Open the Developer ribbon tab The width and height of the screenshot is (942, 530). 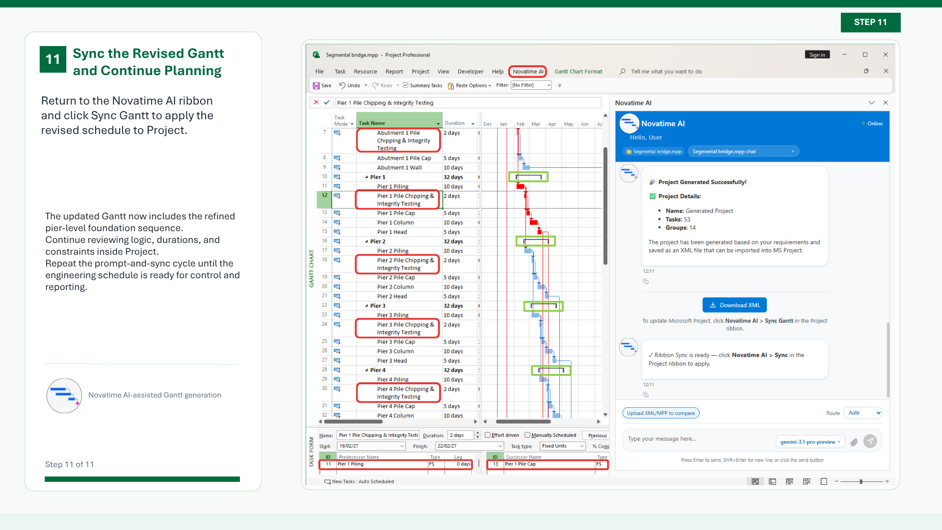[x=471, y=72]
